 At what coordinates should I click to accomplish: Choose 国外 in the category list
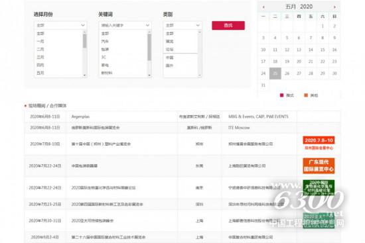tap(169, 66)
